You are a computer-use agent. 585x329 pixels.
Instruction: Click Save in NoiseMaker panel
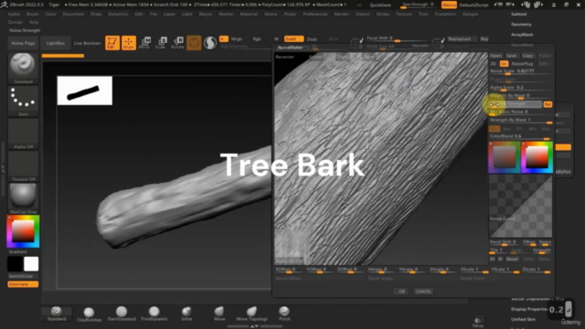click(511, 56)
